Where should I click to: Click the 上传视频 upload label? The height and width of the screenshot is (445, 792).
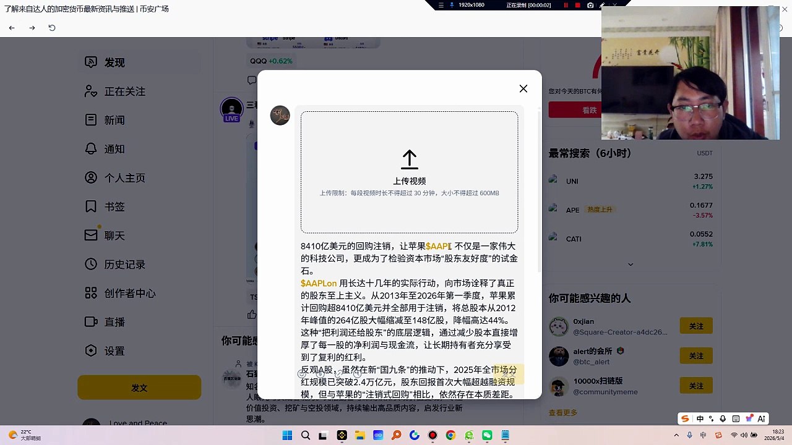pyautogui.click(x=409, y=181)
